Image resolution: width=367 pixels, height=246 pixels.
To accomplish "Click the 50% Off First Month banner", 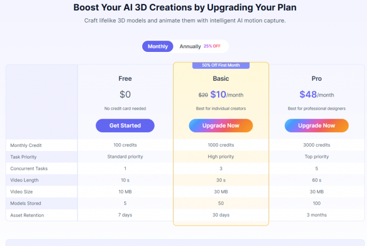I will tap(221, 66).
